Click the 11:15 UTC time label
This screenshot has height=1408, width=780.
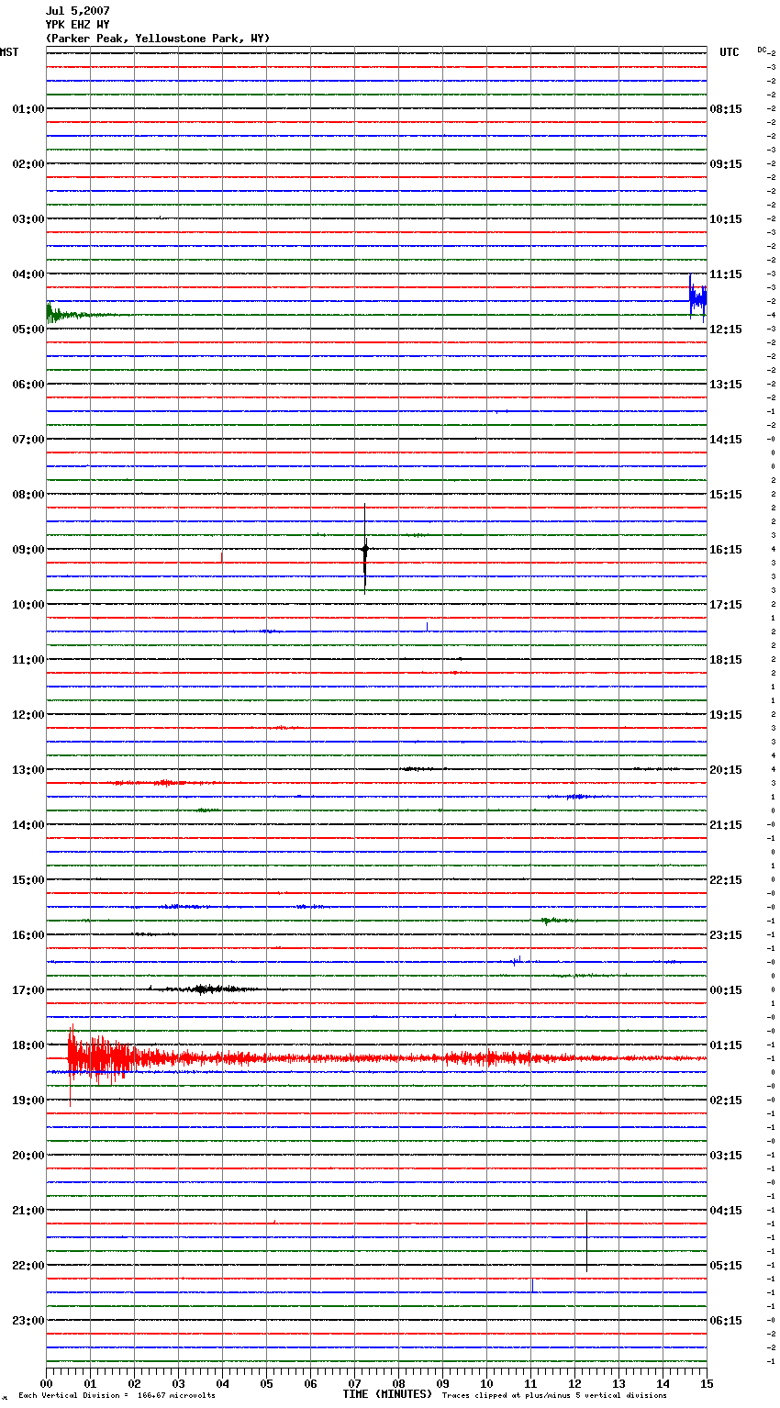[726, 274]
